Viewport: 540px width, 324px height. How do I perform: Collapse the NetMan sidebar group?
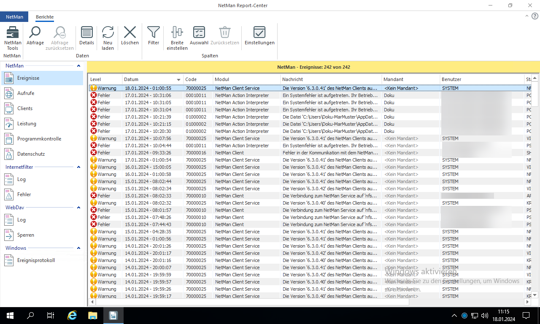coord(78,66)
